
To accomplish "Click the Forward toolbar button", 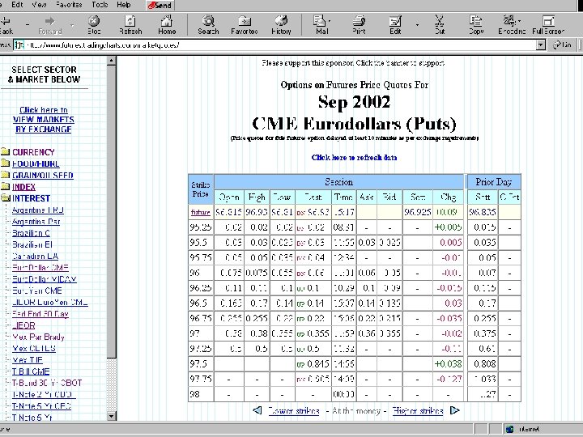I will point(50,25).
